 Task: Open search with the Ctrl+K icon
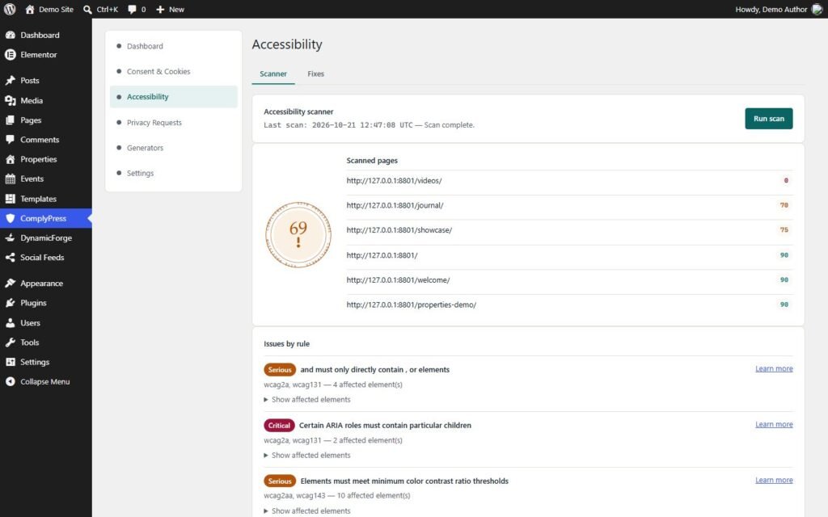coord(87,9)
